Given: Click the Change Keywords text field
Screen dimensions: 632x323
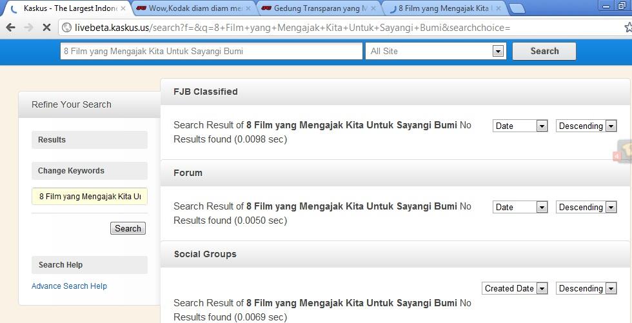Looking at the screenshot, I should tap(90, 197).
